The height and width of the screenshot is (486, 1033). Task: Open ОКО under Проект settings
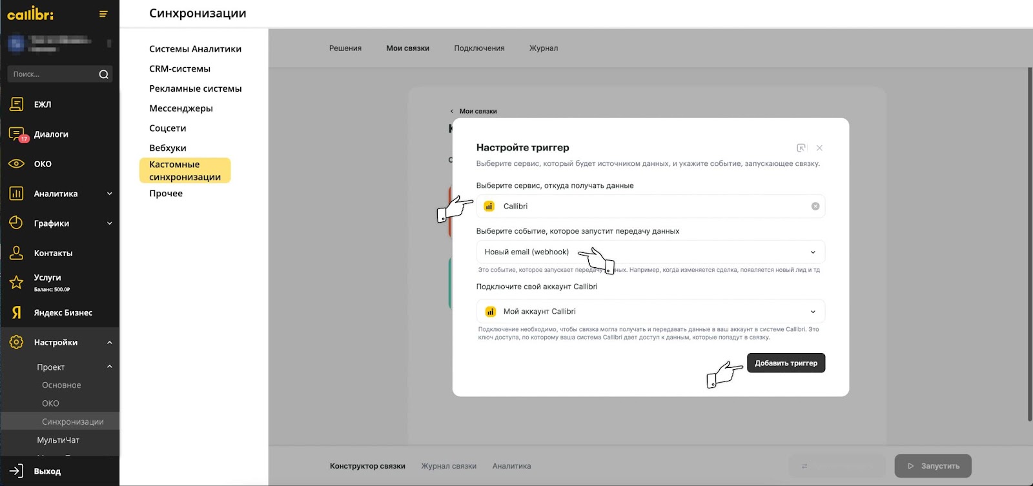(50, 403)
